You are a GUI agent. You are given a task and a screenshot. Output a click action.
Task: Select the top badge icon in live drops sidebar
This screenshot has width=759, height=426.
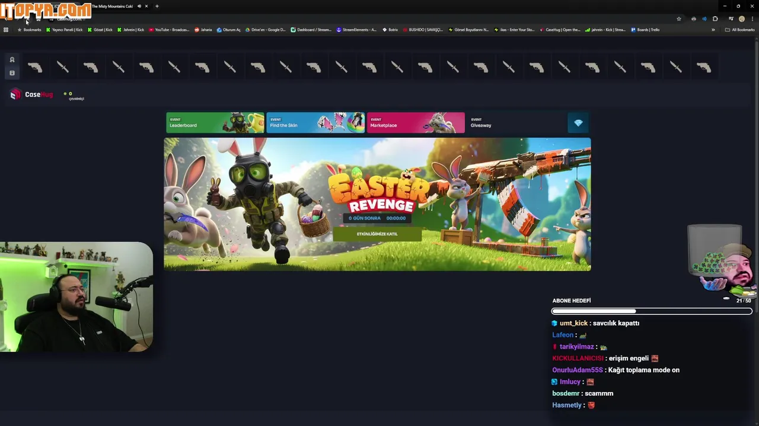[x=12, y=60]
